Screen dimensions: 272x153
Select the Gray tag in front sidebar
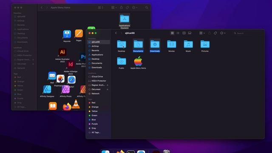[99, 128]
